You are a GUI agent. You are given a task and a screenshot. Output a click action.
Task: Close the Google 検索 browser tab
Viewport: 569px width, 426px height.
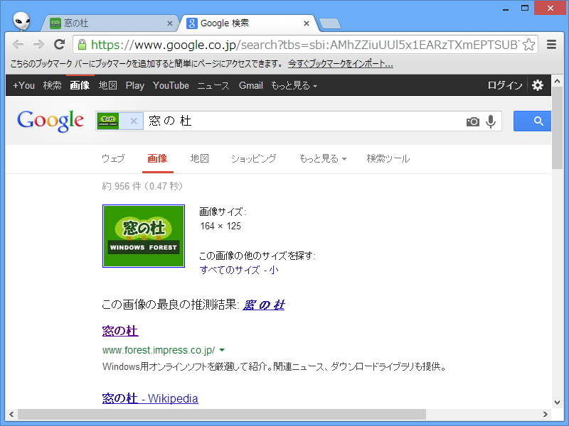click(x=307, y=23)
